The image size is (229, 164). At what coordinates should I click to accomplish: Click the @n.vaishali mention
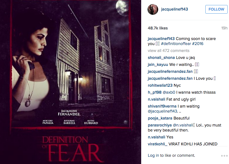pyautogui.click(x=183, y=125)
